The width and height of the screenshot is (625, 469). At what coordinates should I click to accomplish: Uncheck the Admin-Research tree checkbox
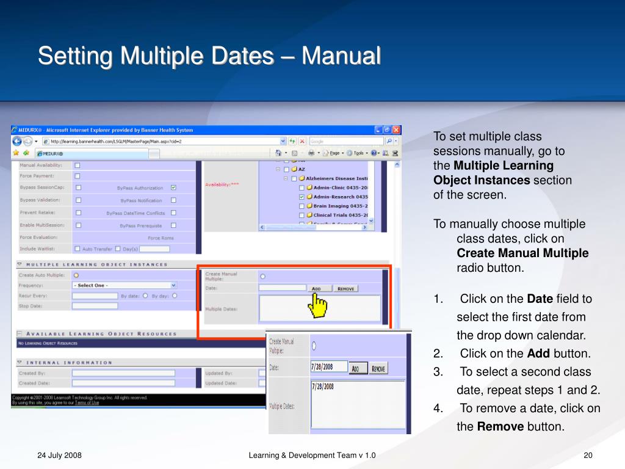(x=302, y=197)
